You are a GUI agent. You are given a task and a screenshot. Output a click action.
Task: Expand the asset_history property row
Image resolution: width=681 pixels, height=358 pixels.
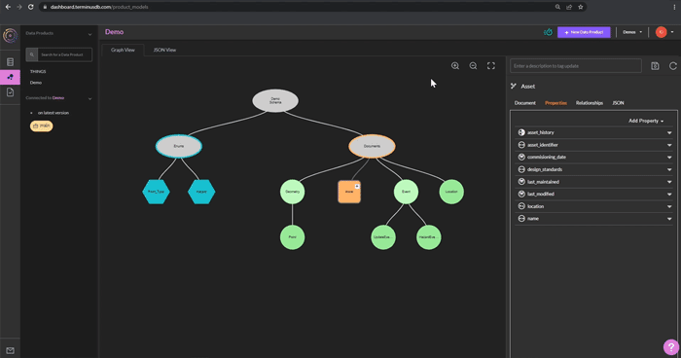click(x=669, y=133)
